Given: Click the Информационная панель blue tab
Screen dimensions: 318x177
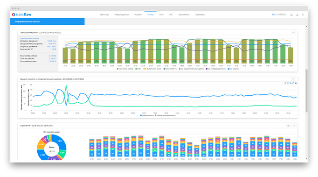Looking at the screenshot, I should [47, 21].
